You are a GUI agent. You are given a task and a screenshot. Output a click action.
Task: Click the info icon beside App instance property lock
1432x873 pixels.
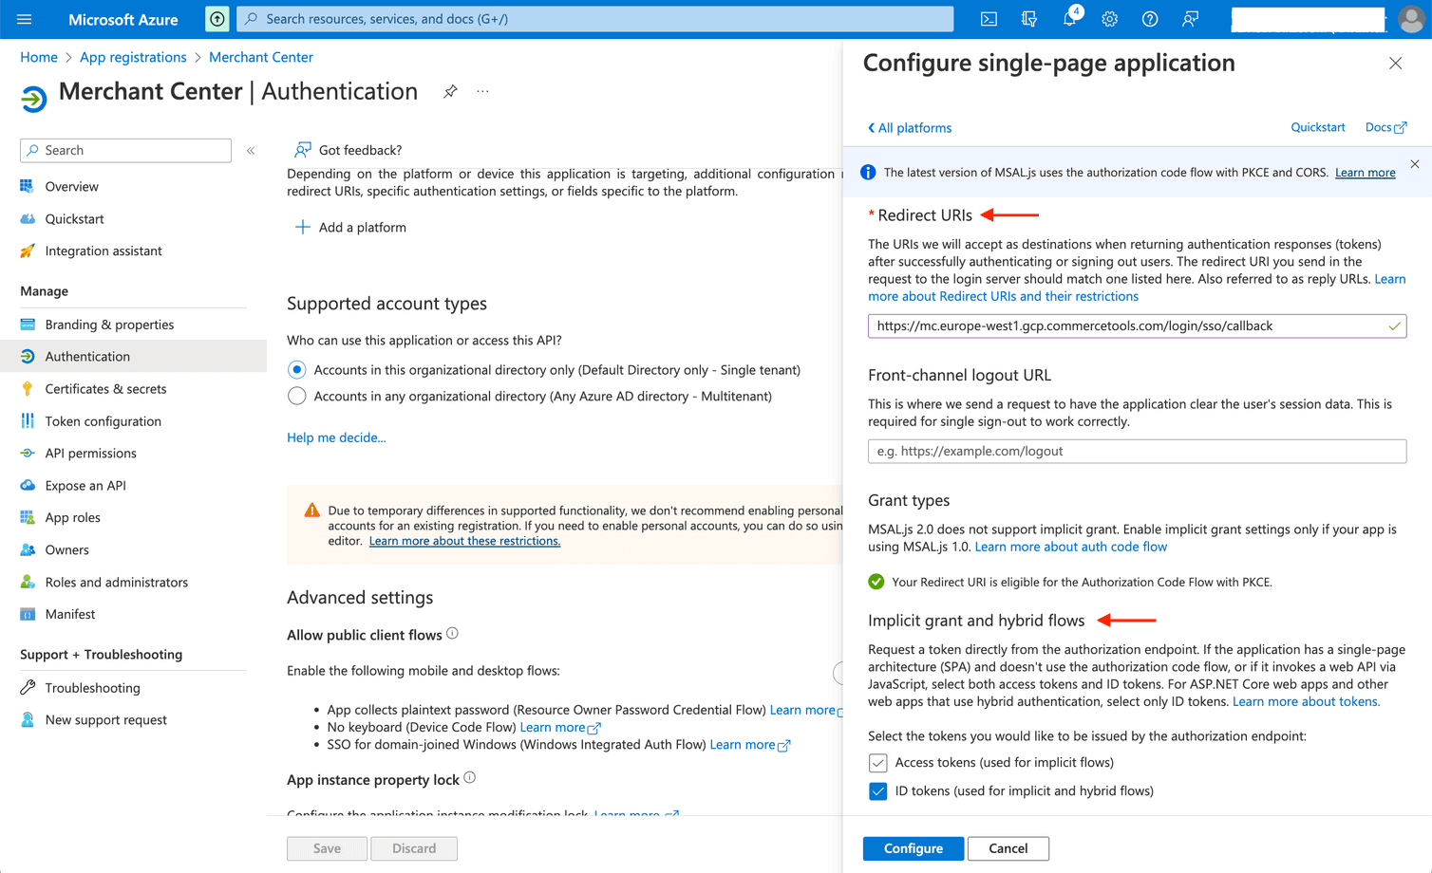tap(470, 778)
